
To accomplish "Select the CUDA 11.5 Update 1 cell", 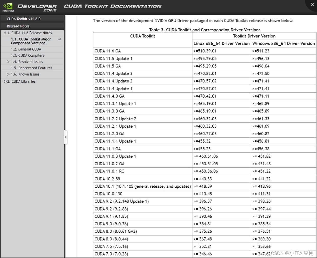I will coord(143,59).
